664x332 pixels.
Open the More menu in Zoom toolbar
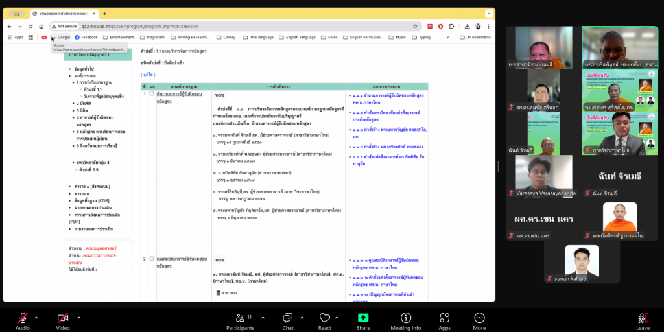479,318
